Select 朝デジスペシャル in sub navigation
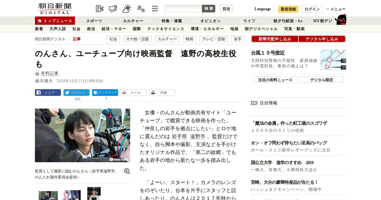The height and width of the screenshot is (200, 381). coord(261,29)
